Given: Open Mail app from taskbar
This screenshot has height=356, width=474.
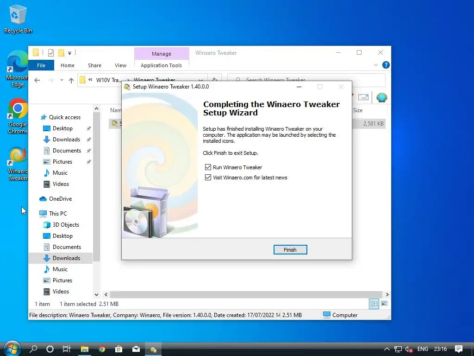Looking at the screenshot, I should click(136, 349).
